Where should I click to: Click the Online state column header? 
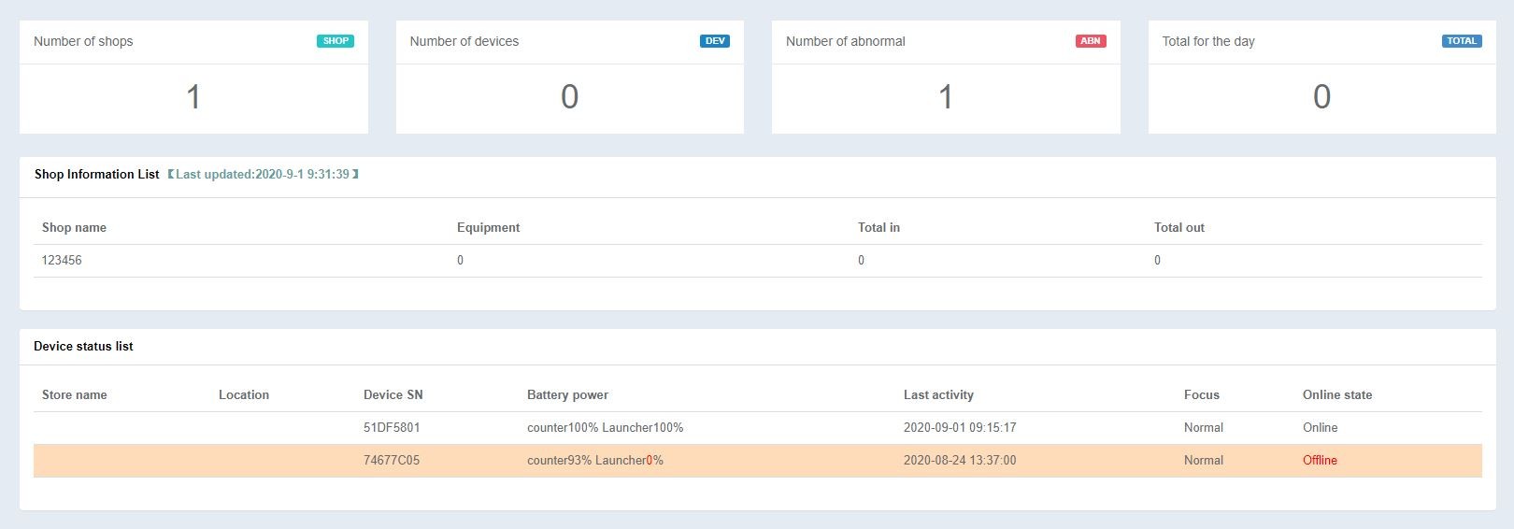tap(1336, 395)
